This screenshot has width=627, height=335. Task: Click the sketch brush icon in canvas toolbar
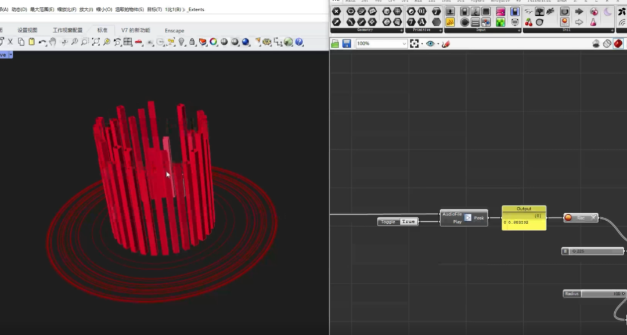(x=445, y=44)
